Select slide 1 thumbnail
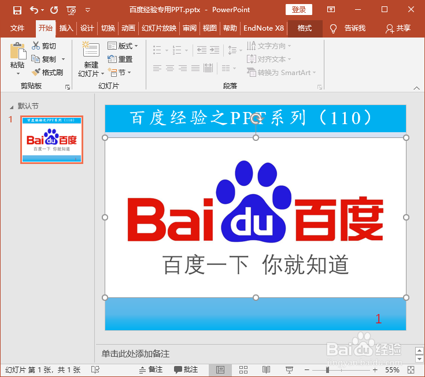This screenshot has height=377, width=425. 52,140
